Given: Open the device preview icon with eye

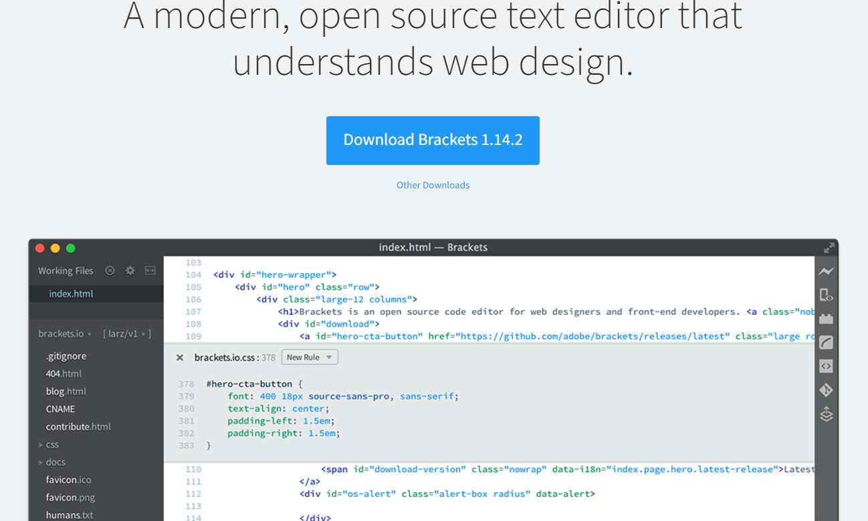Looking at the screenshot, I should (x=826, y=295).
